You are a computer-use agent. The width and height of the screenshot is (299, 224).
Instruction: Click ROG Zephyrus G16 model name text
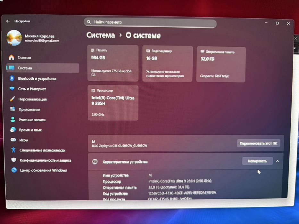coord(120,146)
